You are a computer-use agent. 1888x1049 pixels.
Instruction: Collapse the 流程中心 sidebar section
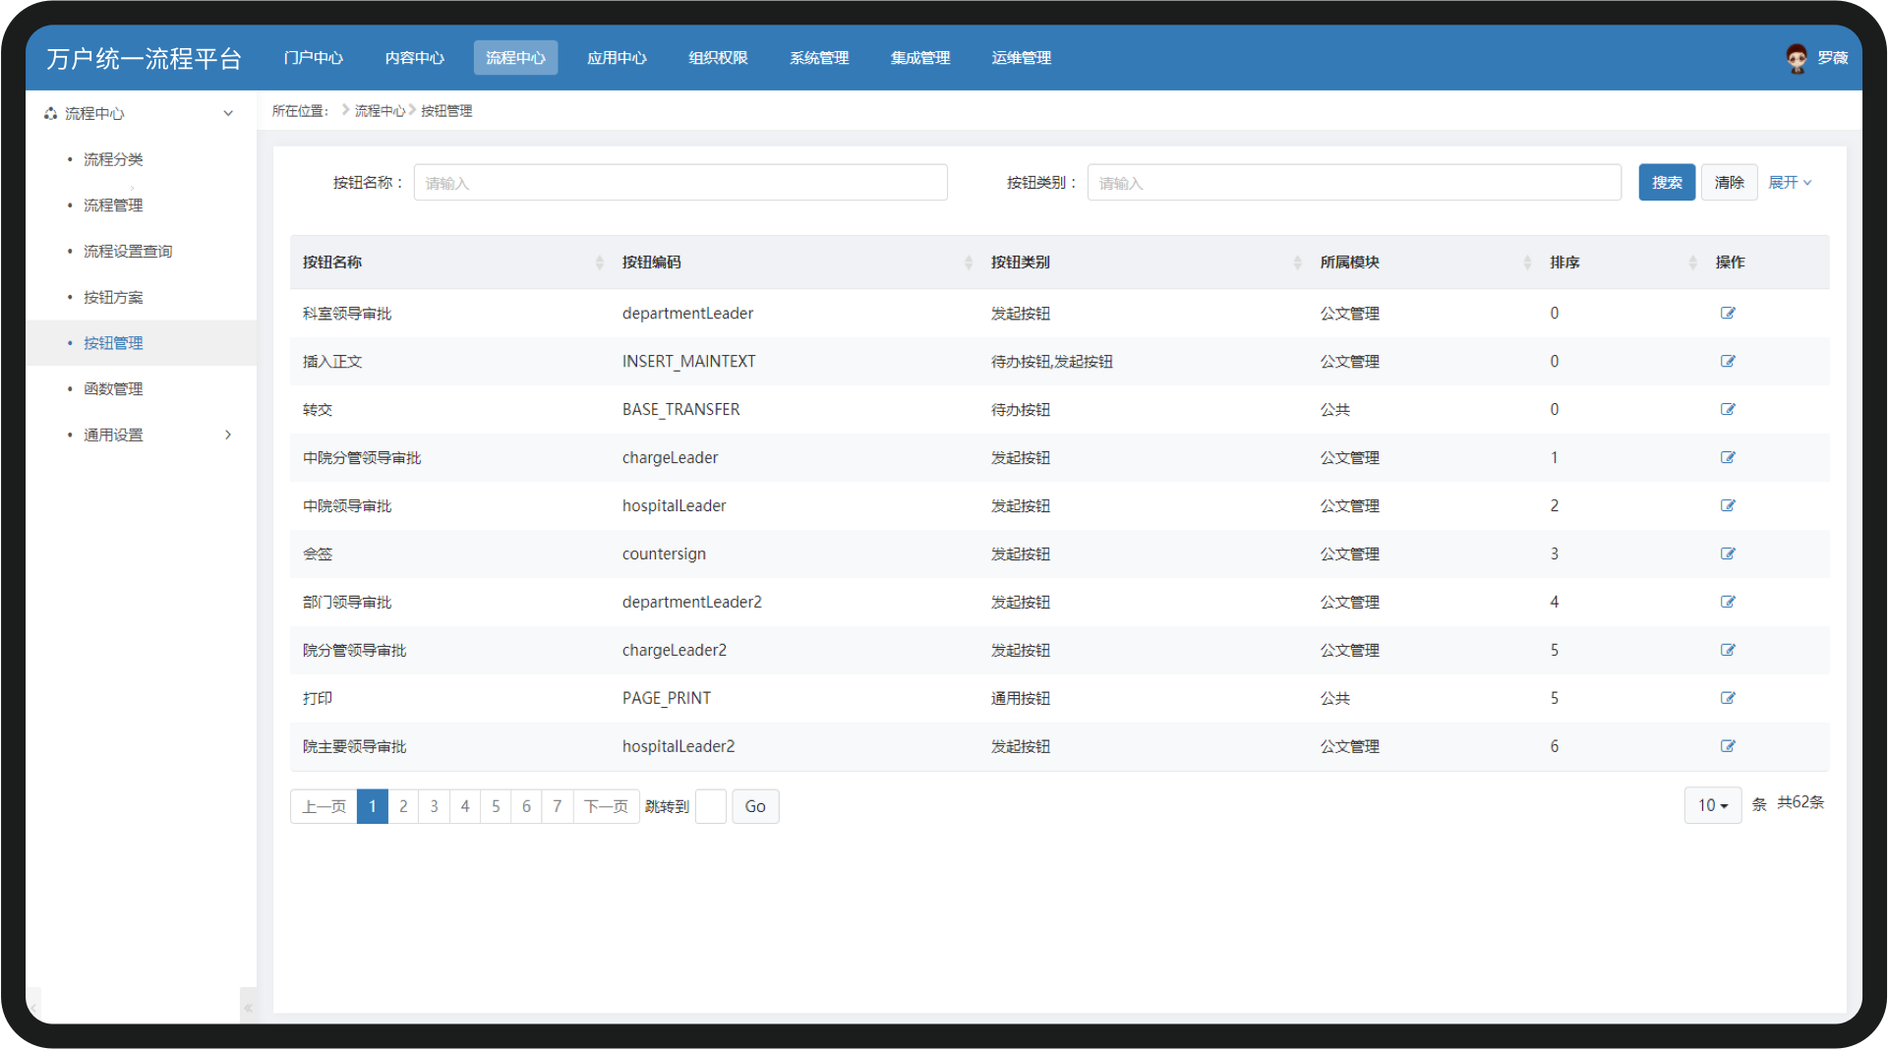point(228,113)
